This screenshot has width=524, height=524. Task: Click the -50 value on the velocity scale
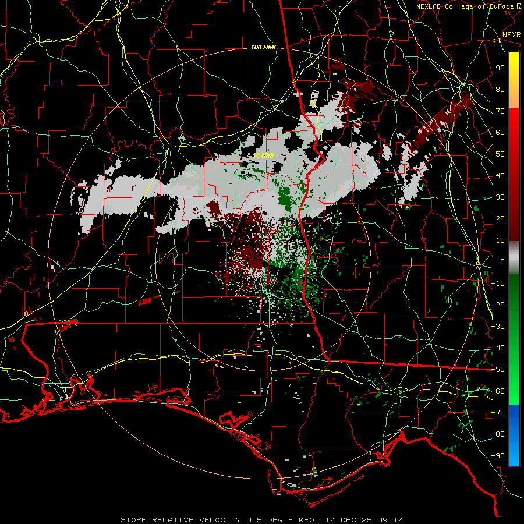[x=498, y=370]
